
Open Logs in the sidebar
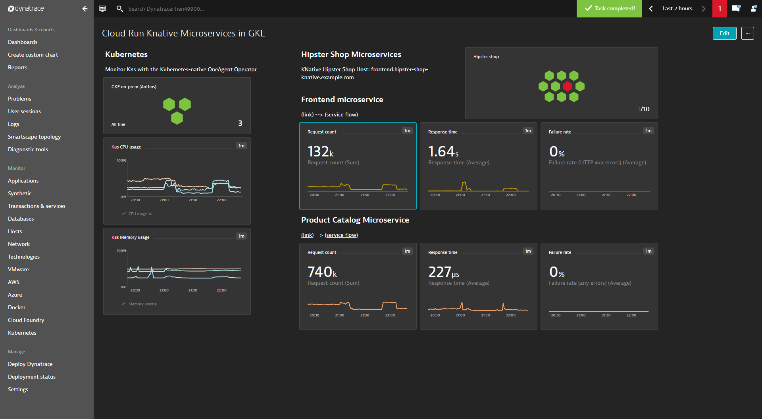(x=13, y=124)
